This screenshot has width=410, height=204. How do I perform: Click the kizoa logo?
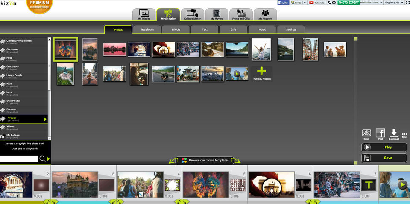pos(9,3)
